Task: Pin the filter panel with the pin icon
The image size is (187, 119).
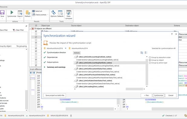Action: click(x=26, y=26)
